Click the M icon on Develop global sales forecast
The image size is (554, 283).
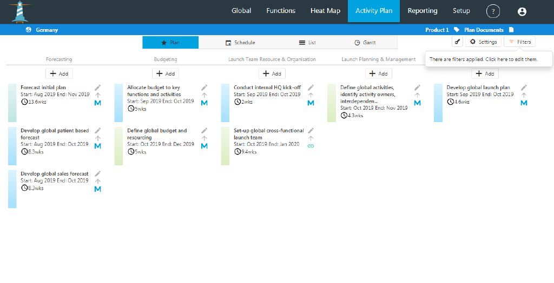pos(98,189)
